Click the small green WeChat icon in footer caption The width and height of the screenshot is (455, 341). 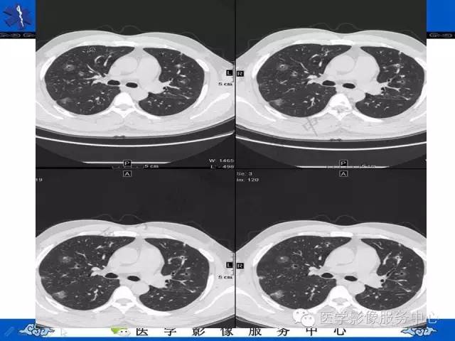click(120, 331)
